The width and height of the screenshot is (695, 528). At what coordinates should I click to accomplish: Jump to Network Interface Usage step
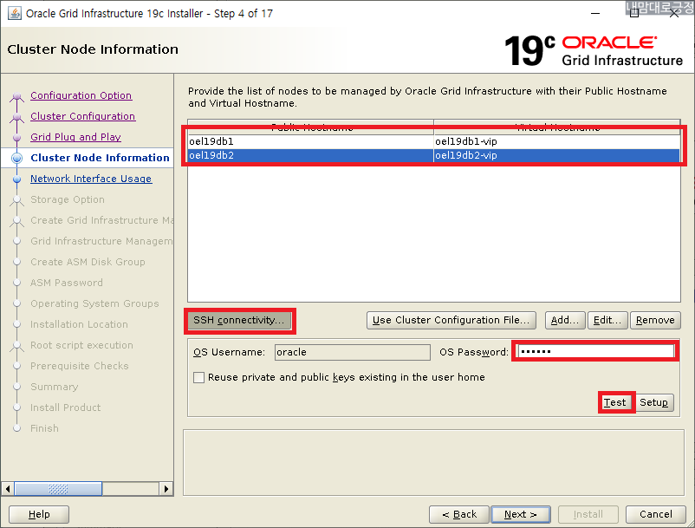91,179
